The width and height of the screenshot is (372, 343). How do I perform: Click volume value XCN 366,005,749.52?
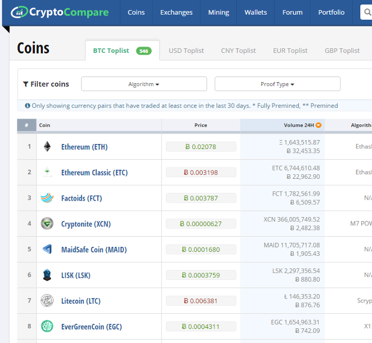click(x=292, y=219)
